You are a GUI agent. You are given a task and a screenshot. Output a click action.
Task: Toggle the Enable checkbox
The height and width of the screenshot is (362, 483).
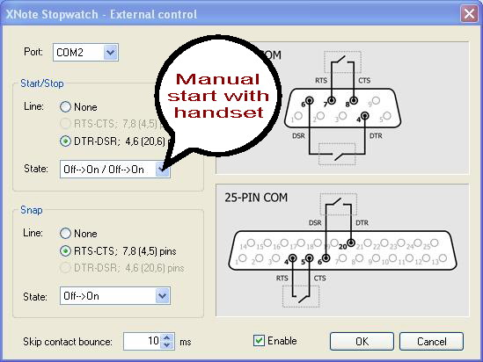(x=259, y=340)
